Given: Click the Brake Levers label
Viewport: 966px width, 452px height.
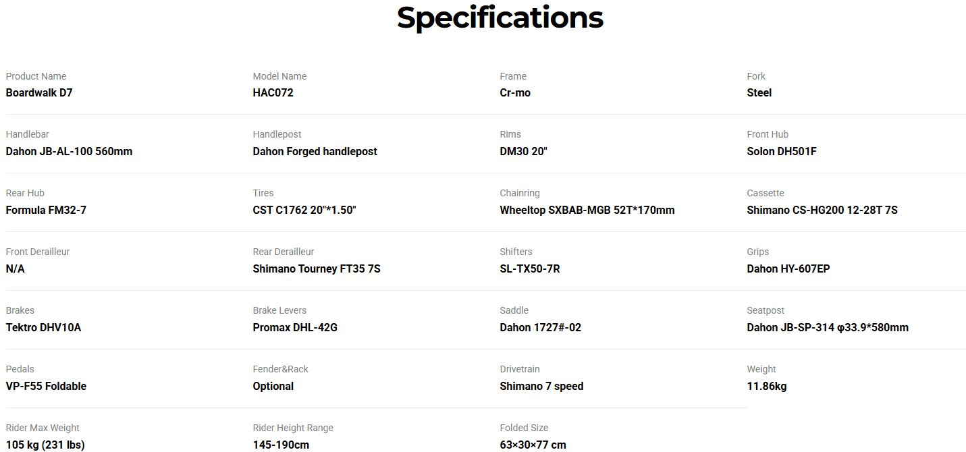Looking at the screenshot, I should point(279,310).
